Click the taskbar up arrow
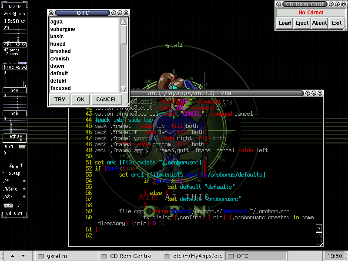The width and height of the screenshot is (348, 261). 13,256
